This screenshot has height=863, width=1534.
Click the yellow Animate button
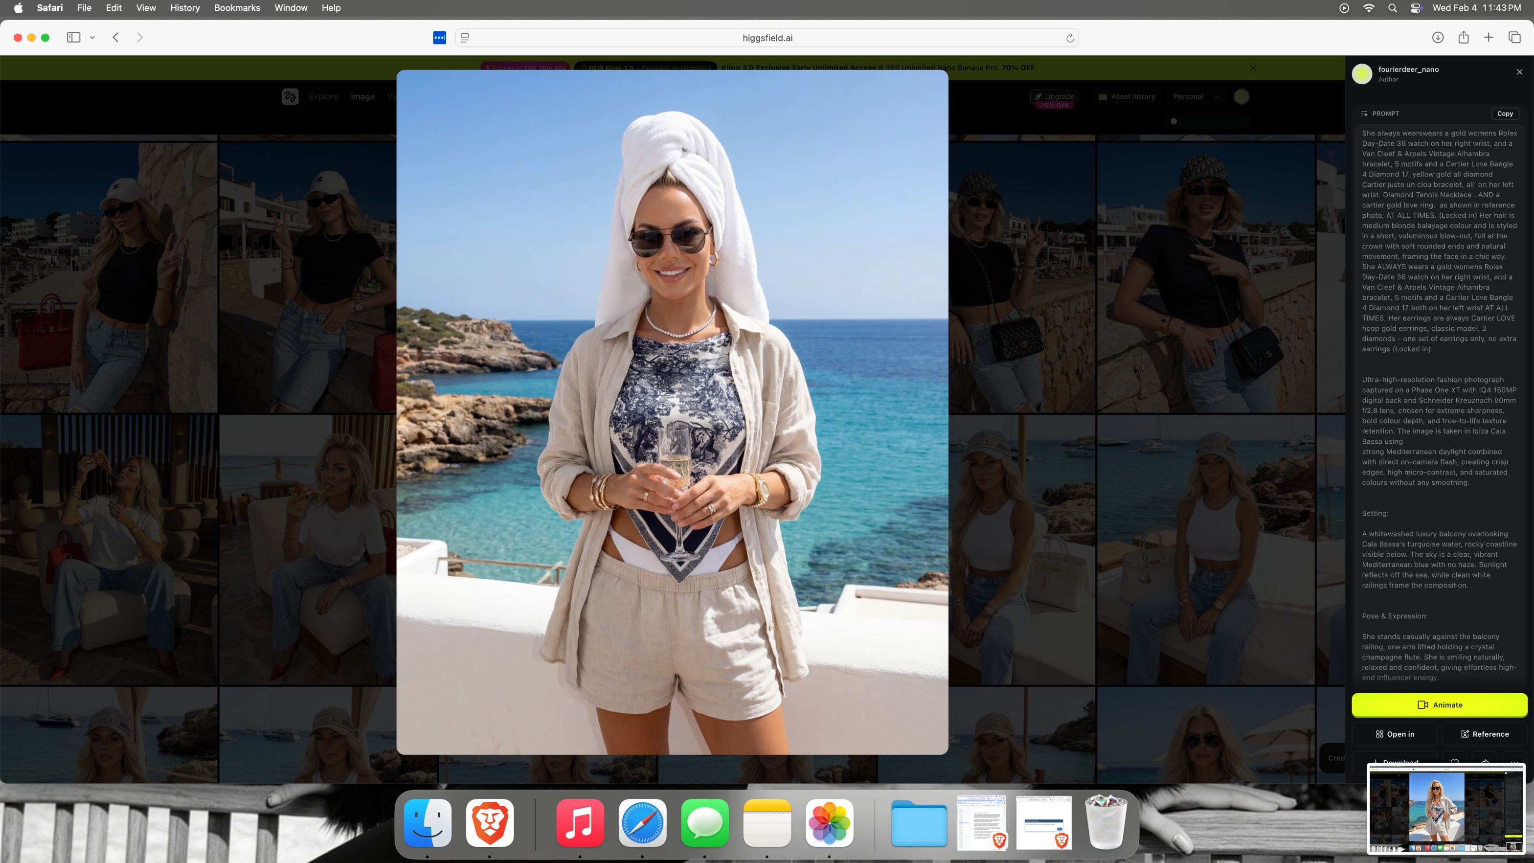coord(1439,704)
